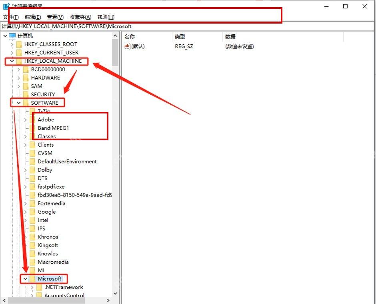Click the IPS folder icon
Viewport: 376px width, 304px height.
pyautogui.click(x=32, y=228)
